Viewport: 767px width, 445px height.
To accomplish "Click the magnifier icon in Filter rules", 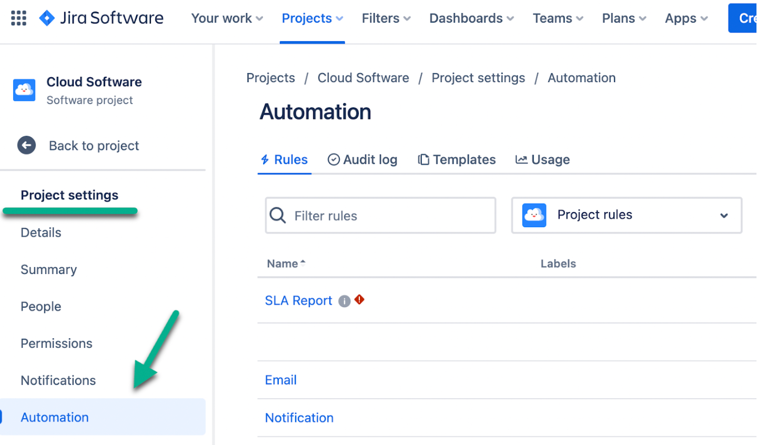I will point(278,216).
